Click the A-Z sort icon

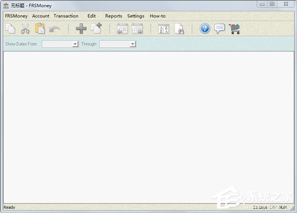[x=163, y=29]
